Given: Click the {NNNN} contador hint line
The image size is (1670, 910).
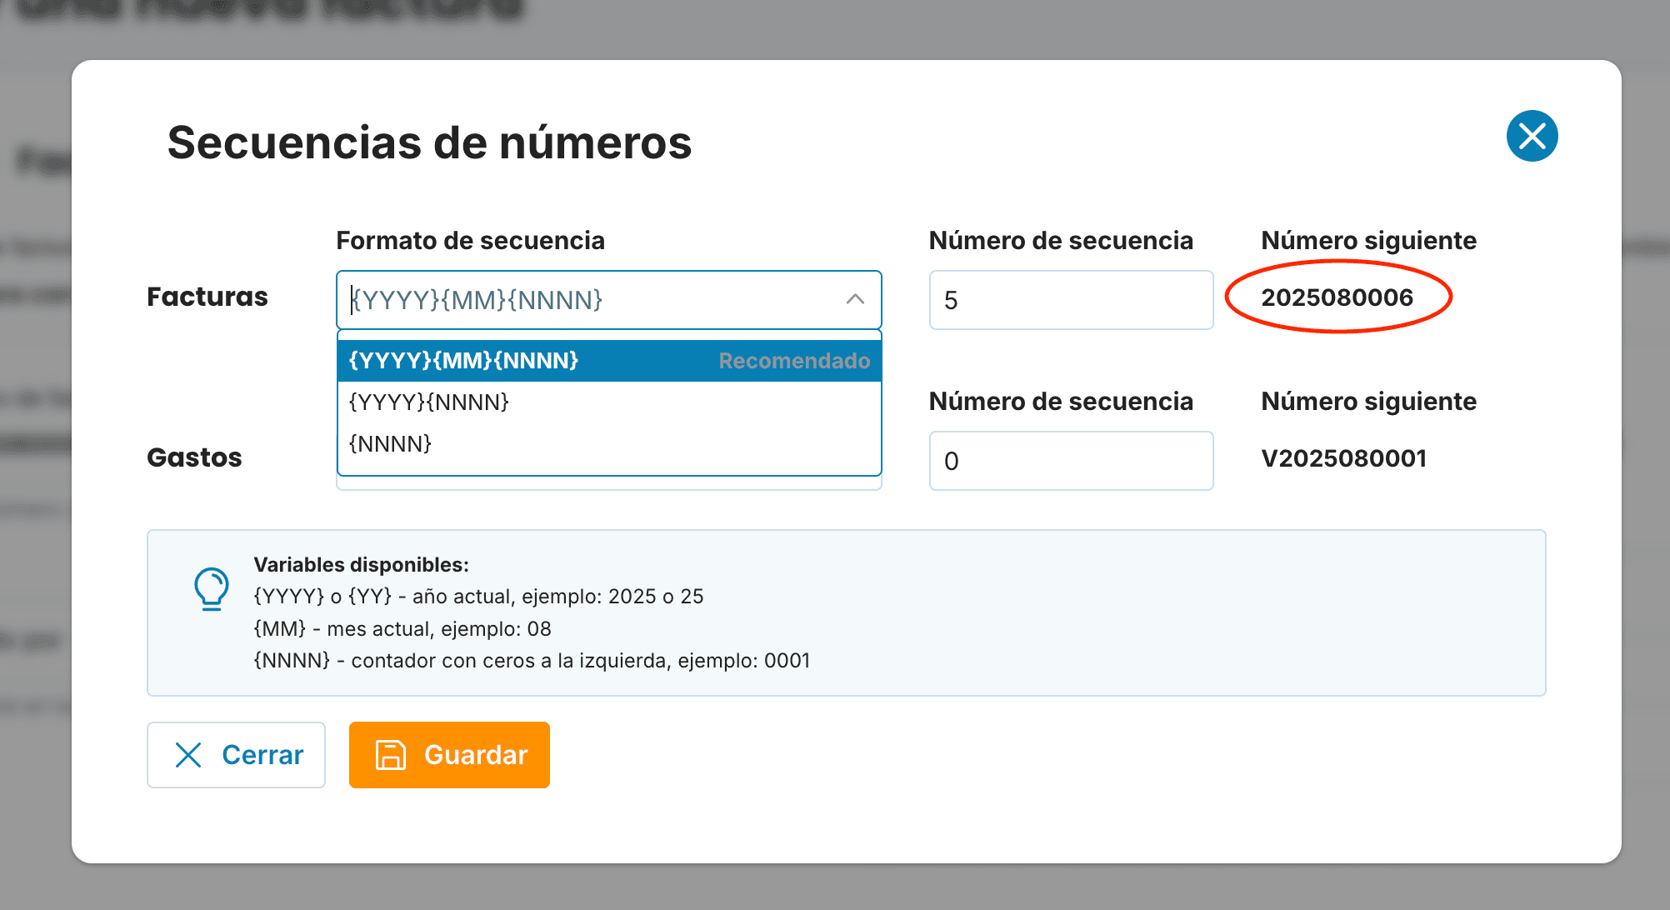Looking at the screenshot, I should (x=532, y=661).
